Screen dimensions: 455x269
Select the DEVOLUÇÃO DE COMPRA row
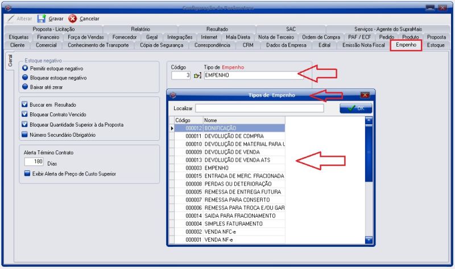[230, 136]
